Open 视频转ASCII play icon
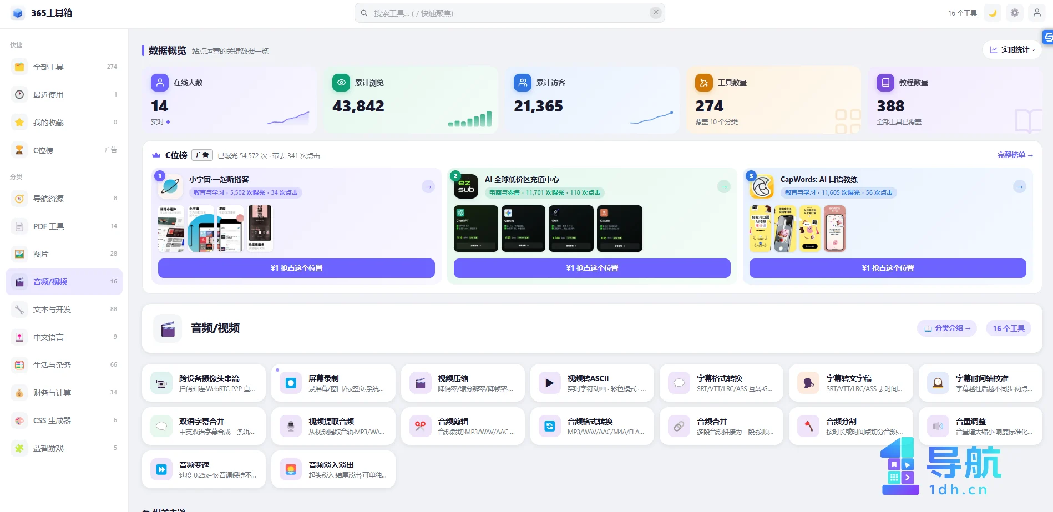The height and width of the screenshot is (512, 1053). [550, 383]
